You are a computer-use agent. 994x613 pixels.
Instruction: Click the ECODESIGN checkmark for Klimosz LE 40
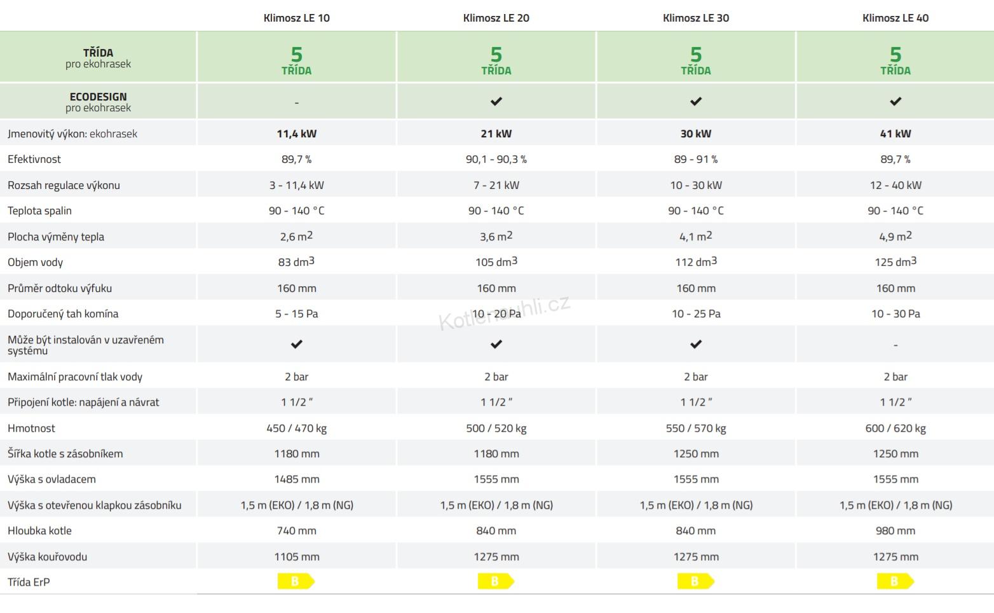(895, 101)
